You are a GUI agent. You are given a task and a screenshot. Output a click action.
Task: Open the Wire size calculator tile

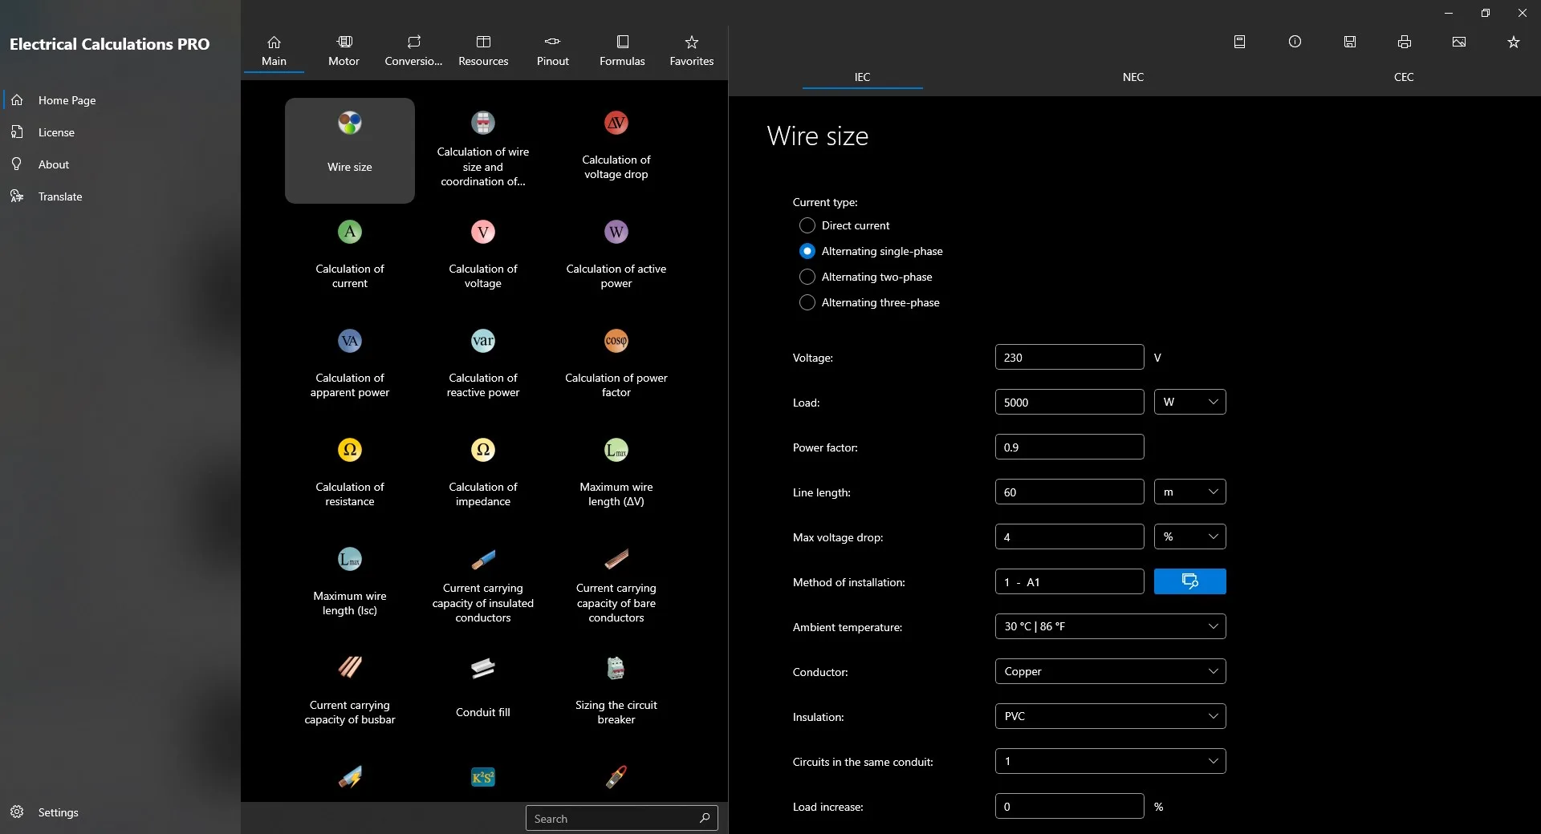[x=350, y=151]
